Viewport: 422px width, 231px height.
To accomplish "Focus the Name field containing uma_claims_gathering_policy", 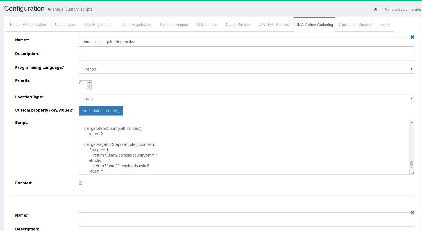I will click(246, 42).
